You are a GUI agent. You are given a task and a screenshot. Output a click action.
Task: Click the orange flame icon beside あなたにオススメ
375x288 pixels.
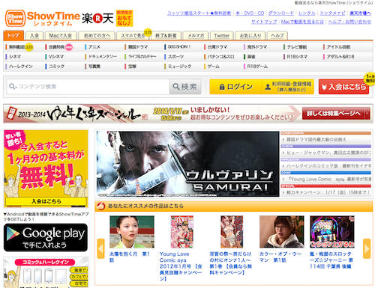pyautogui.click(x=100, y=206)
